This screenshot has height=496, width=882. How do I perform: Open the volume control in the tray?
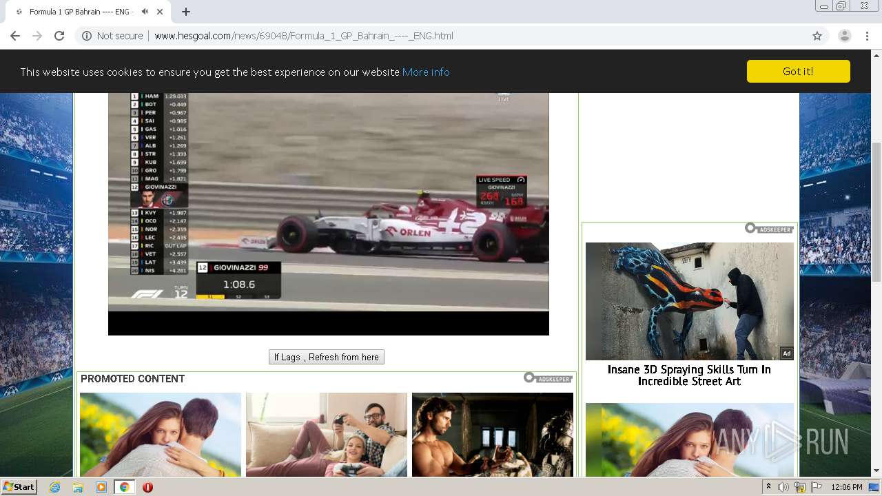783,487
